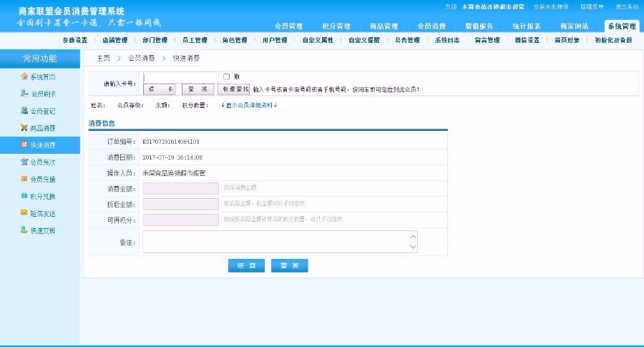Select 快速消费 in the sidebar
644x347 pixels.
coord(40,145)
